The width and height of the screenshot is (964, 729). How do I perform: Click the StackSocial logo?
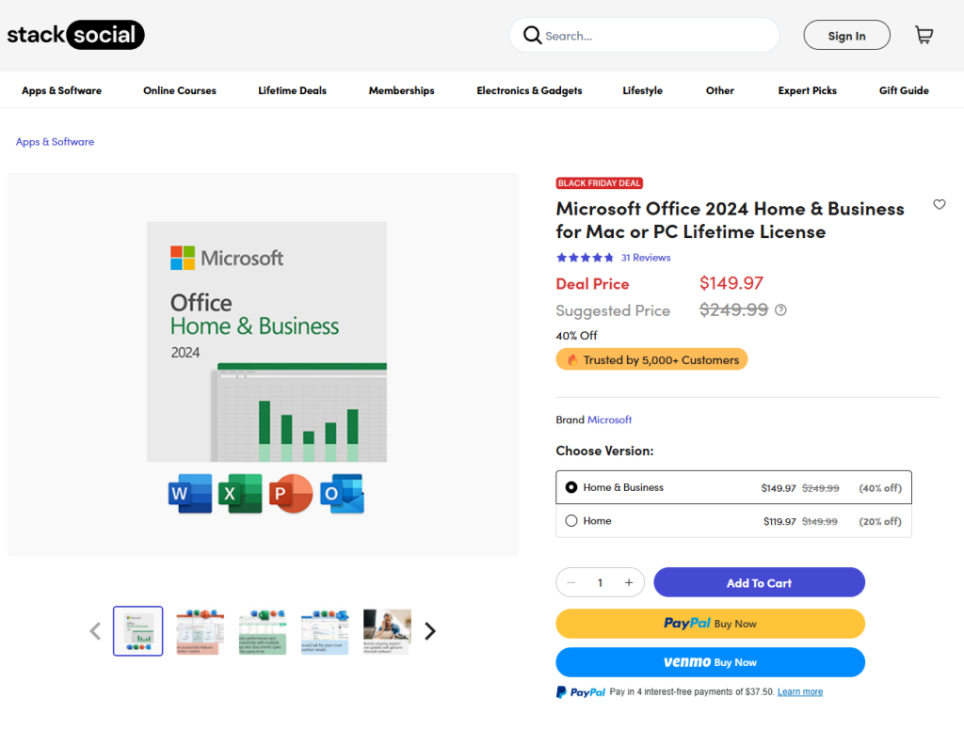click(75, 36)
